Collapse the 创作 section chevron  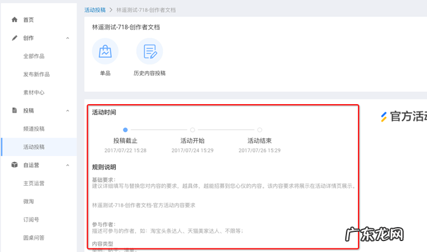click(68, 38)
